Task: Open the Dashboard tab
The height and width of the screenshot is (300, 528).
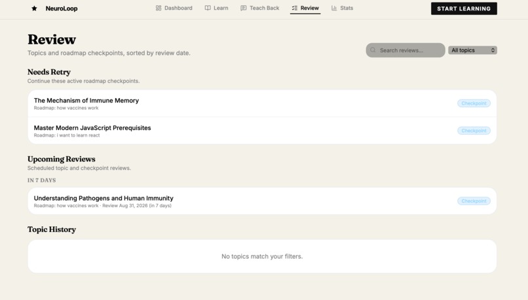Action: (174, 8)
